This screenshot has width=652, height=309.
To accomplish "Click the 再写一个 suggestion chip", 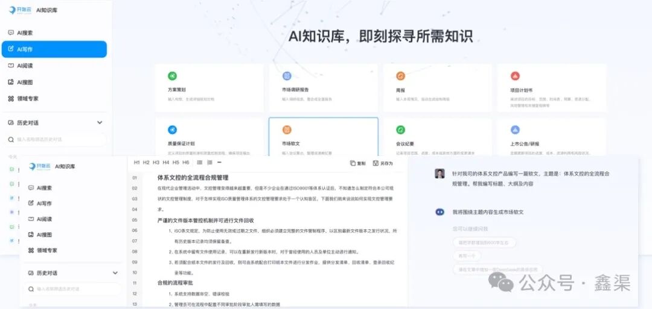I will [x=467, y=256].
